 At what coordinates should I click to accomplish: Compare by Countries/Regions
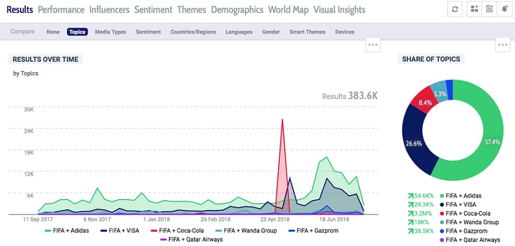point(193,32)
